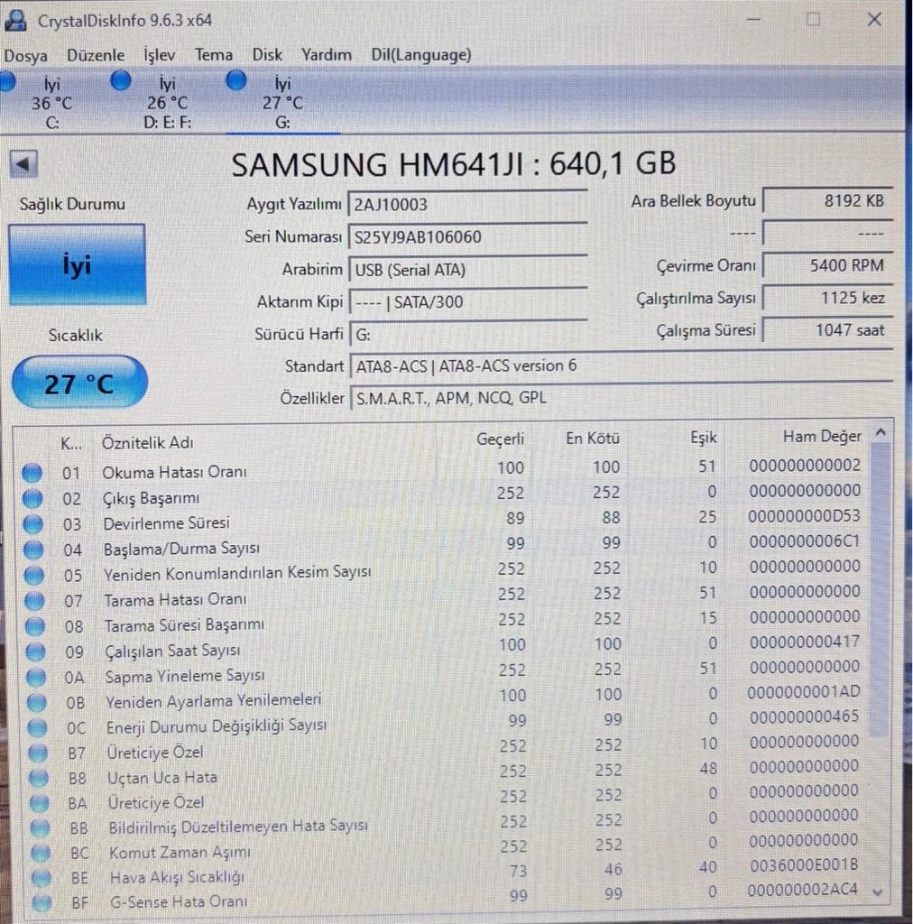Click the 27 °C temperature button
Screen dimensions: 913x924
[79, 383]
